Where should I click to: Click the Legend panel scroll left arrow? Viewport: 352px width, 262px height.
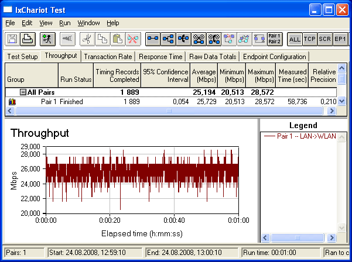[x=265, y=237]
